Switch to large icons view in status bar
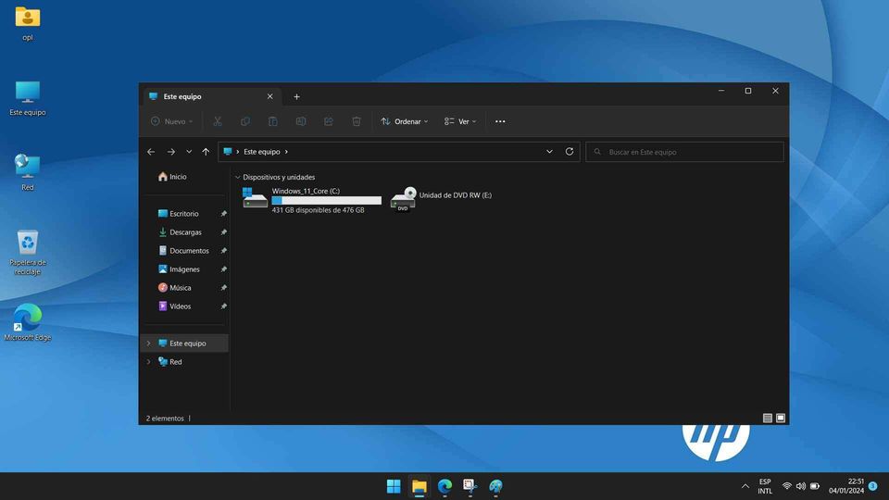This screenshot has height=500, width=889. [x=781, y=419]
